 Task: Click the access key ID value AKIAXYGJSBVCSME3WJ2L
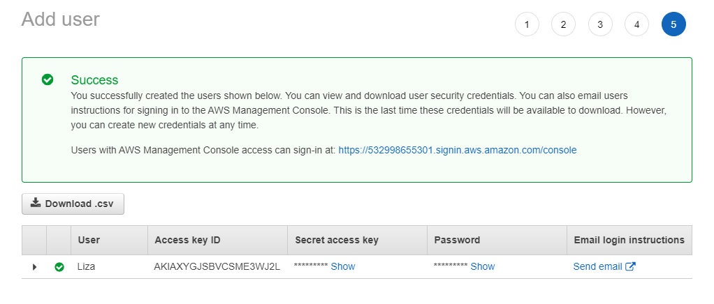point(217,266)
